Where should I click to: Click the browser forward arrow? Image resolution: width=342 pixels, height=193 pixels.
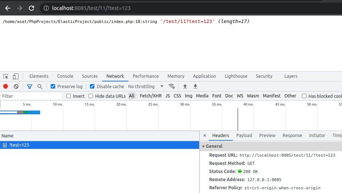pyautogui.click(x=20, y=8)
